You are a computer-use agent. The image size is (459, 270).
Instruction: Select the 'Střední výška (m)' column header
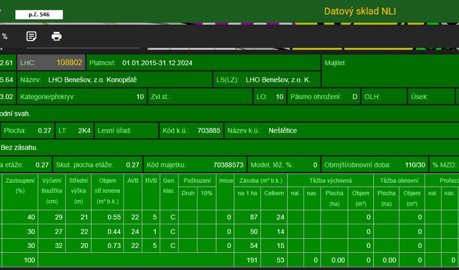78,191
